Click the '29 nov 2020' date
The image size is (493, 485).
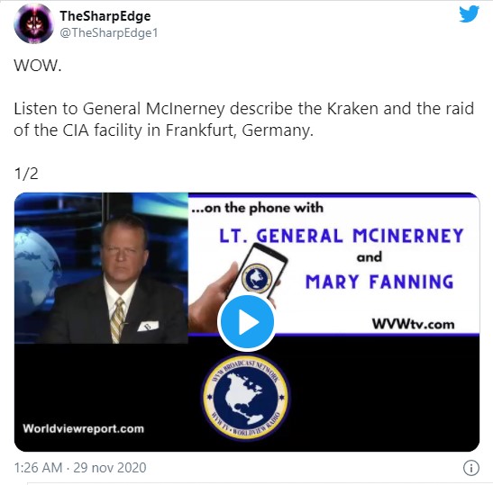coord(110,468)
